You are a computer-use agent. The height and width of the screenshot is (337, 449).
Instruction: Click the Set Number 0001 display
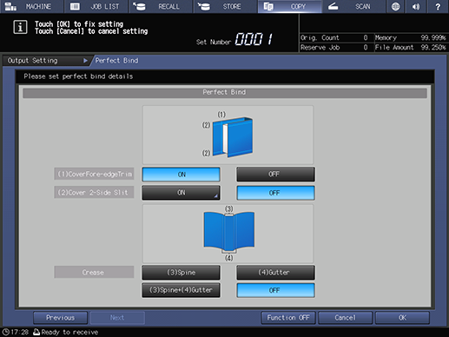[x=234, y=40]
